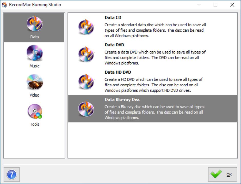Click the RecordMax app icon in title bar

click(4, 5)
